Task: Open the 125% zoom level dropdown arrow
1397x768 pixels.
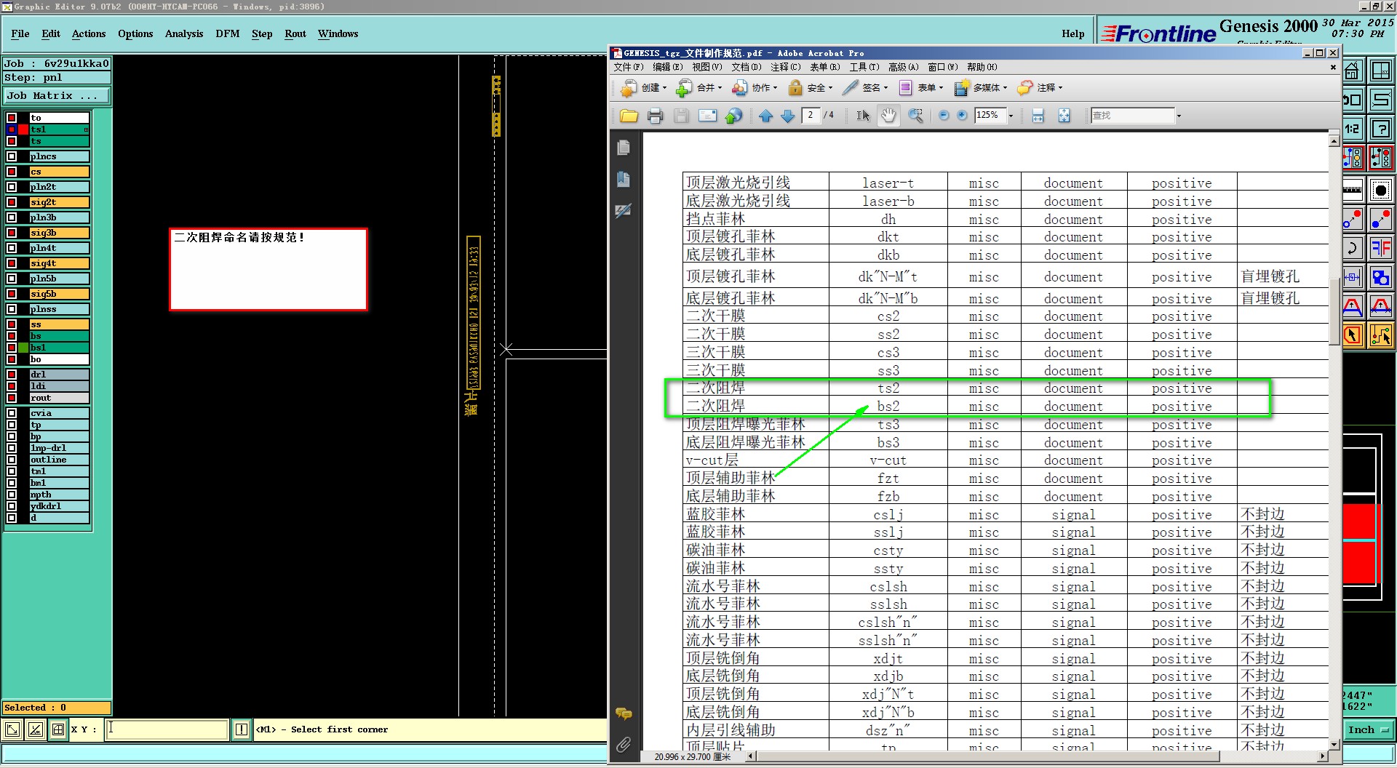Action: point(1011,116)
